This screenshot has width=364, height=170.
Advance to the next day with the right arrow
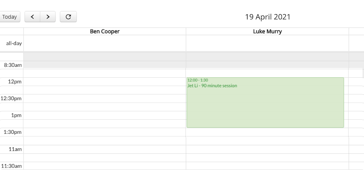point(48,17)
